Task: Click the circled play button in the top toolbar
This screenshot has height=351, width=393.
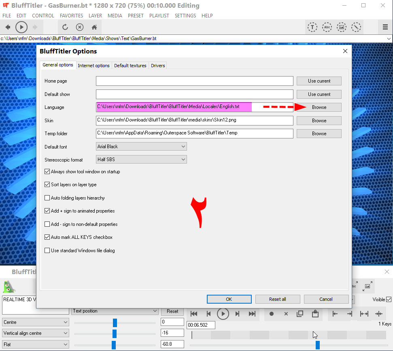Action: [21, 27]
